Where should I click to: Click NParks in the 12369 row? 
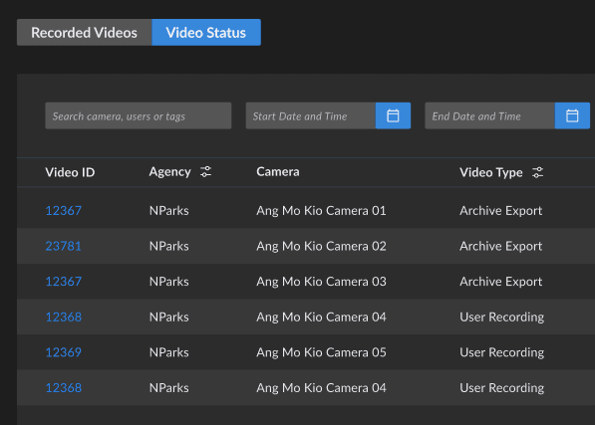(x=168, y=352)
